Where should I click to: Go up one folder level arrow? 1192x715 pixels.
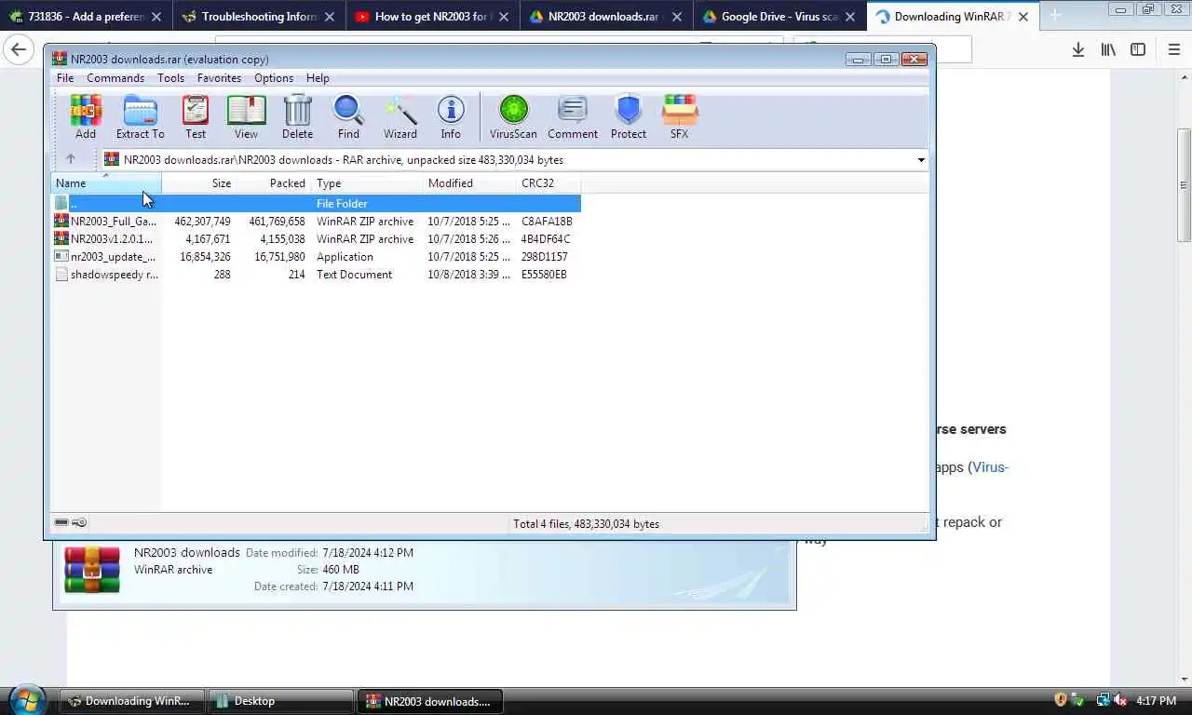pos(70,159)
